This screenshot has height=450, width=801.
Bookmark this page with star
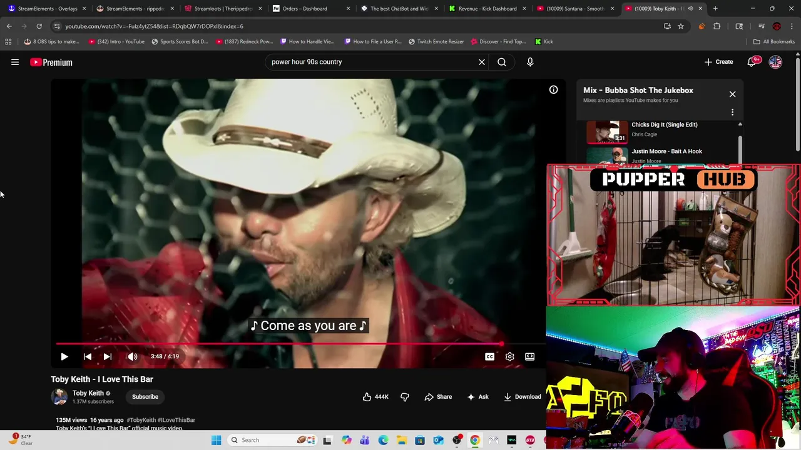coord(681,26)
